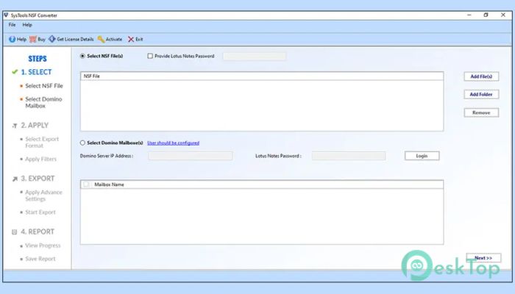Click 'Select NSF File' step in sidebar

[x=44, y=86]
